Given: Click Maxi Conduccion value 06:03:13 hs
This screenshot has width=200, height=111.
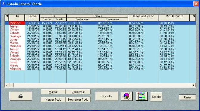Looking at the screenshot, I should point(136,56).
